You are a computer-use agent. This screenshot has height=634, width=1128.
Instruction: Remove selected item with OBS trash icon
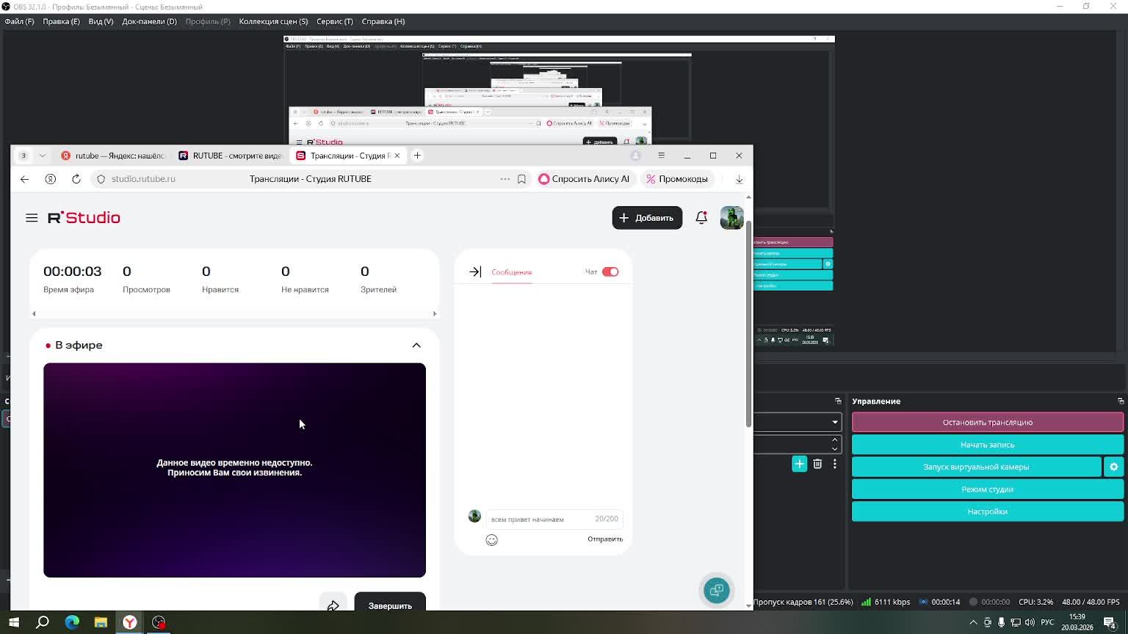tap(817, 464)
